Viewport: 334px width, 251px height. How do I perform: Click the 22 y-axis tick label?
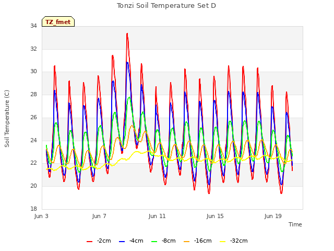(x=33, y=163)
